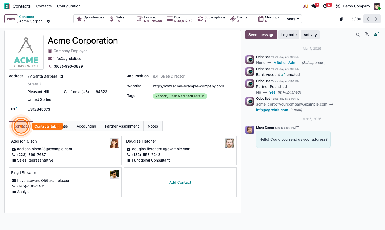The image size is (385, 230).
Task: Click the Events ticket icon button
Action: click(233, 18)
